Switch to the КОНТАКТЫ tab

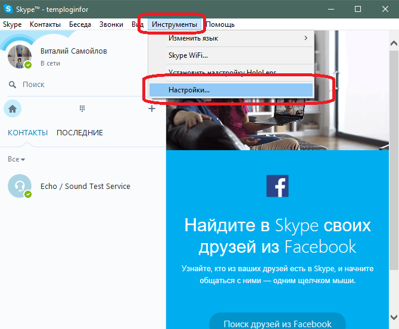pos(28,133)
